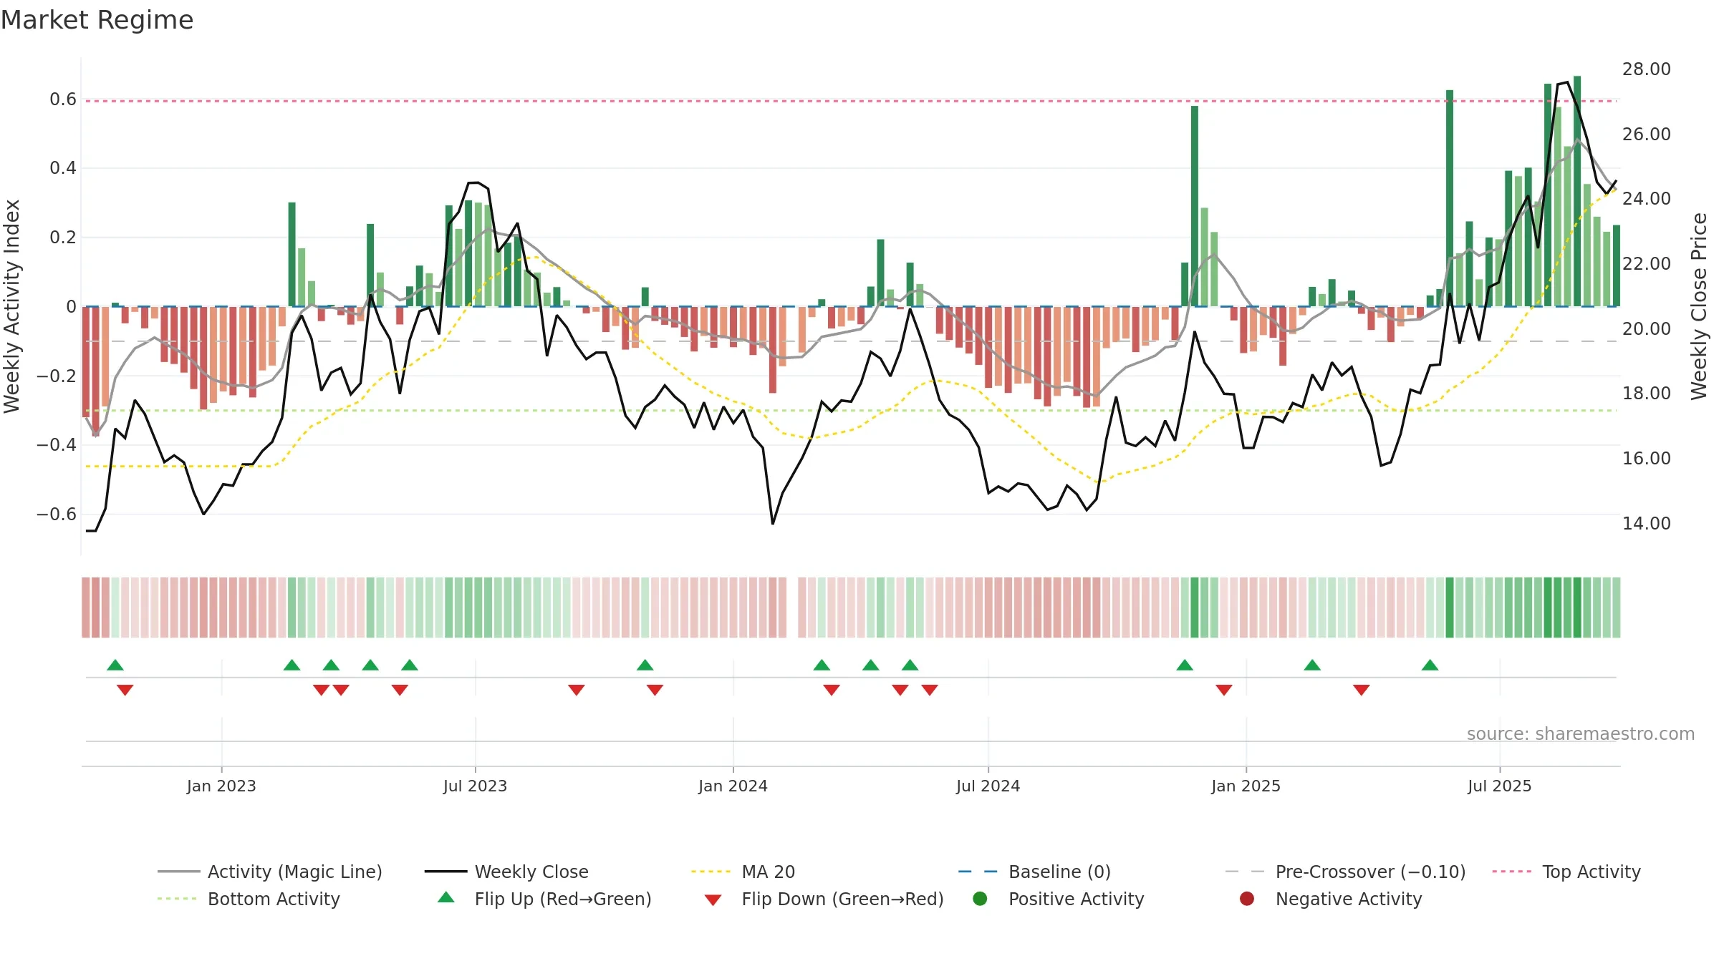Screen dimensions: 1719x966
Task: Click the Flip Down red triangle legend icon
Action: (713, 899)
